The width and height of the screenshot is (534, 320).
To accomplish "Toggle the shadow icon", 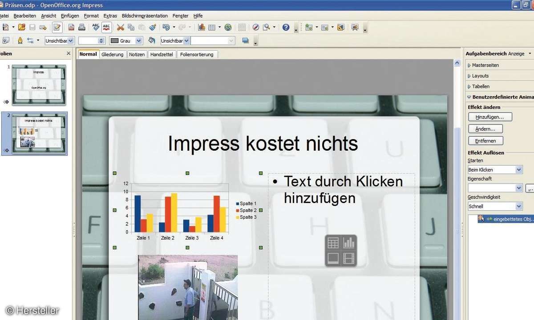I will click(x=245, y=40).
